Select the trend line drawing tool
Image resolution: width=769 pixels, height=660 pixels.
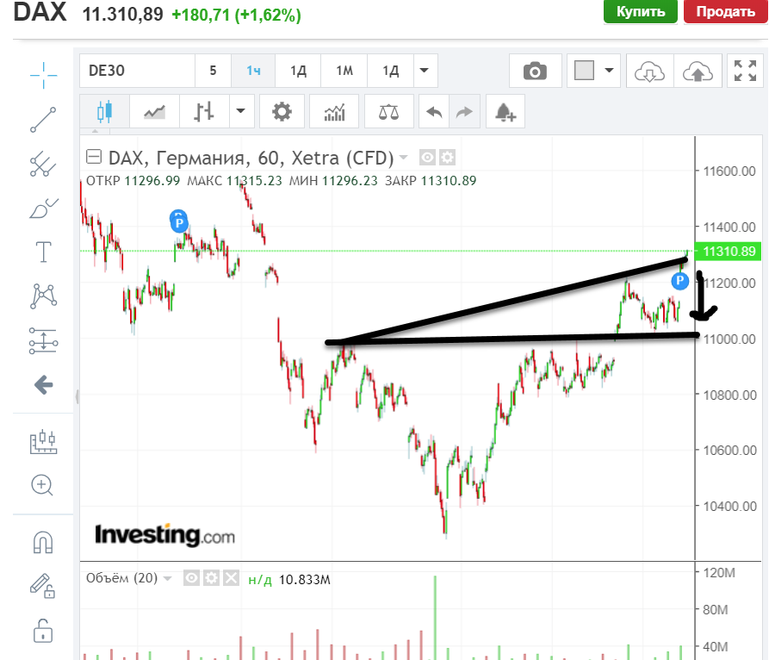[x=43, y=120]
